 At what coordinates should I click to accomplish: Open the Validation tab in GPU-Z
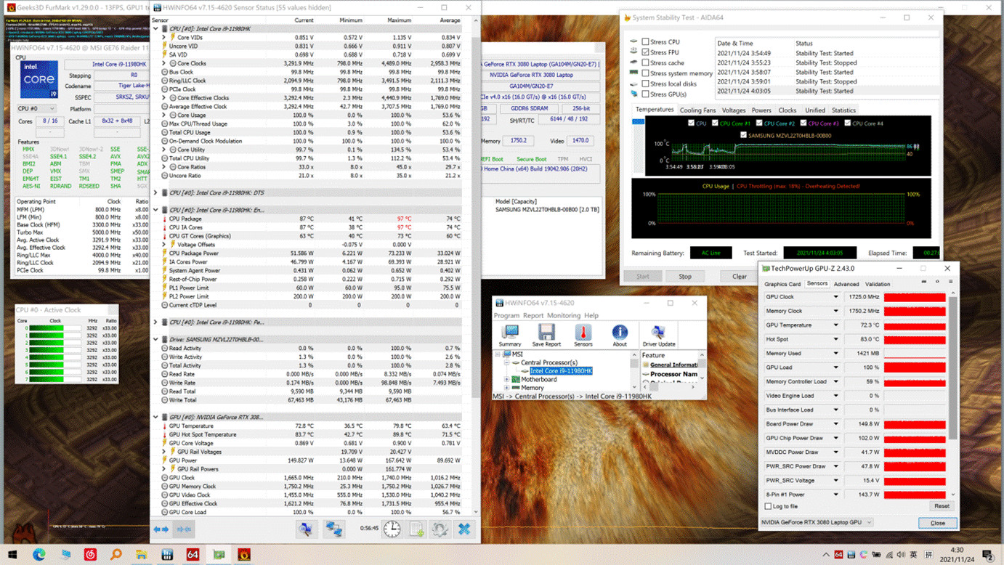pos(878,284)
